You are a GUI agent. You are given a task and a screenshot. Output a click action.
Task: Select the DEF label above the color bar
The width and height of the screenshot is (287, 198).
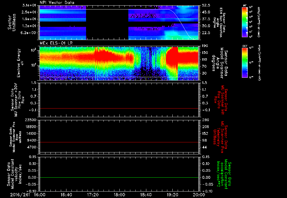point(245,46)
